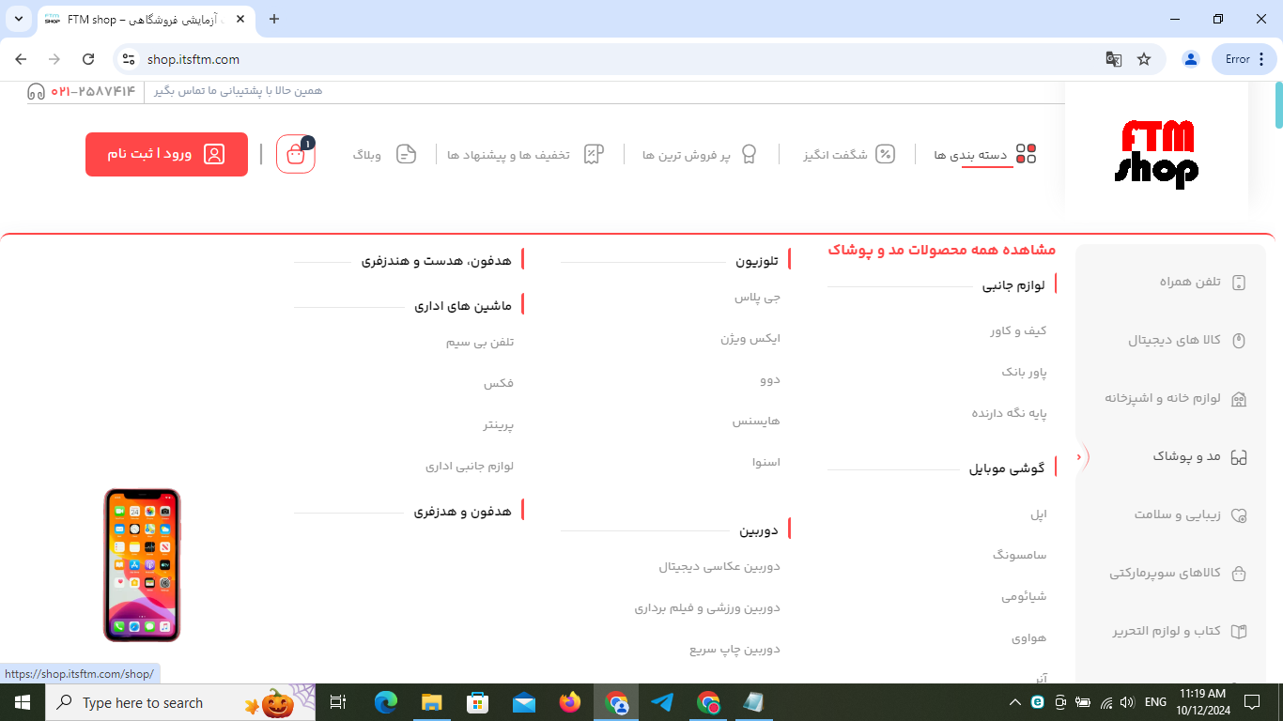The width and height of the screenshot is (1283, 721).
Task: View site information icon beside URL
Action: [130, 59]
